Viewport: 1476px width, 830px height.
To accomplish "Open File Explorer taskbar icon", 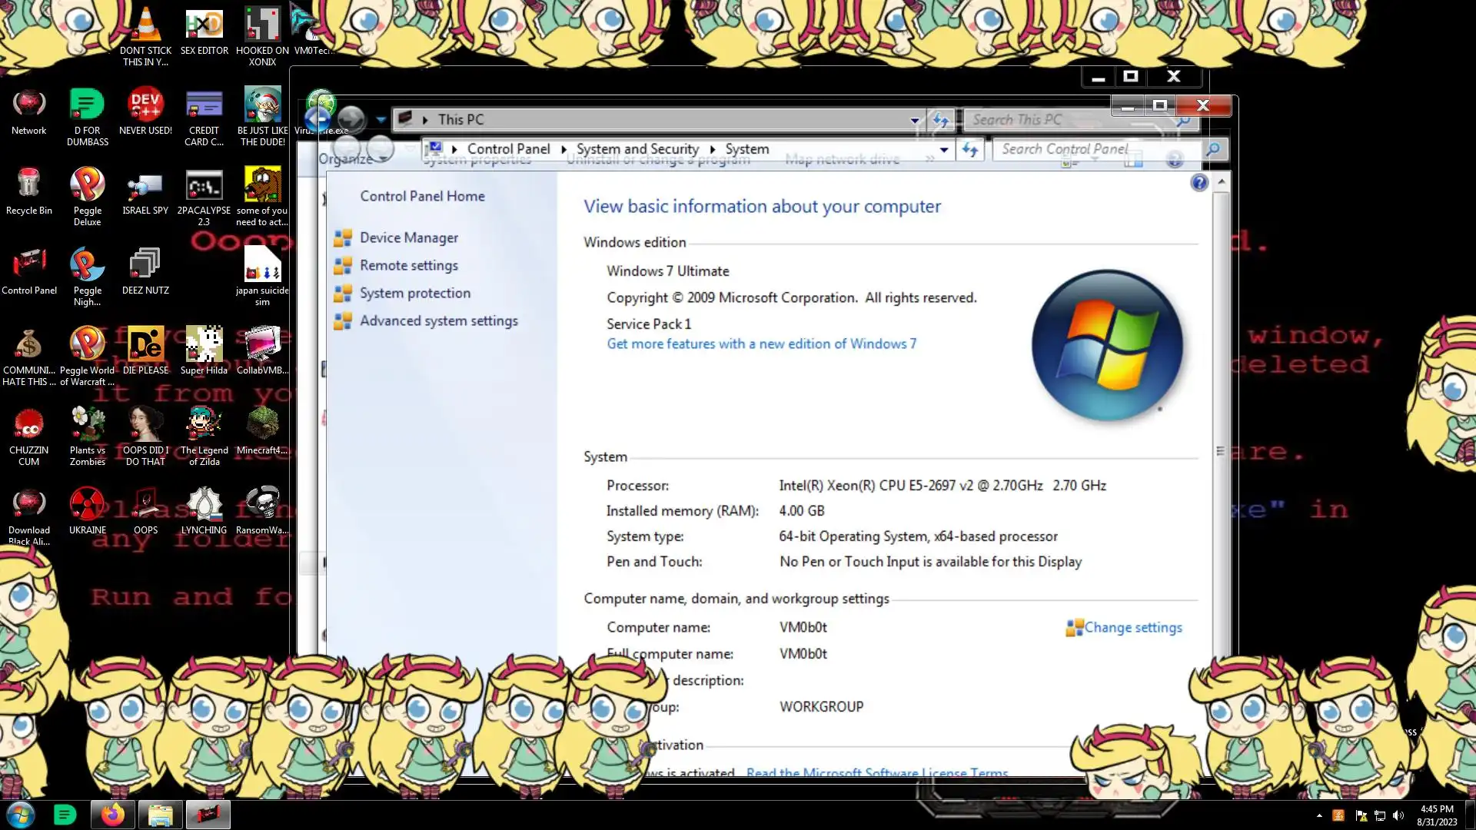I will (160, 814).
